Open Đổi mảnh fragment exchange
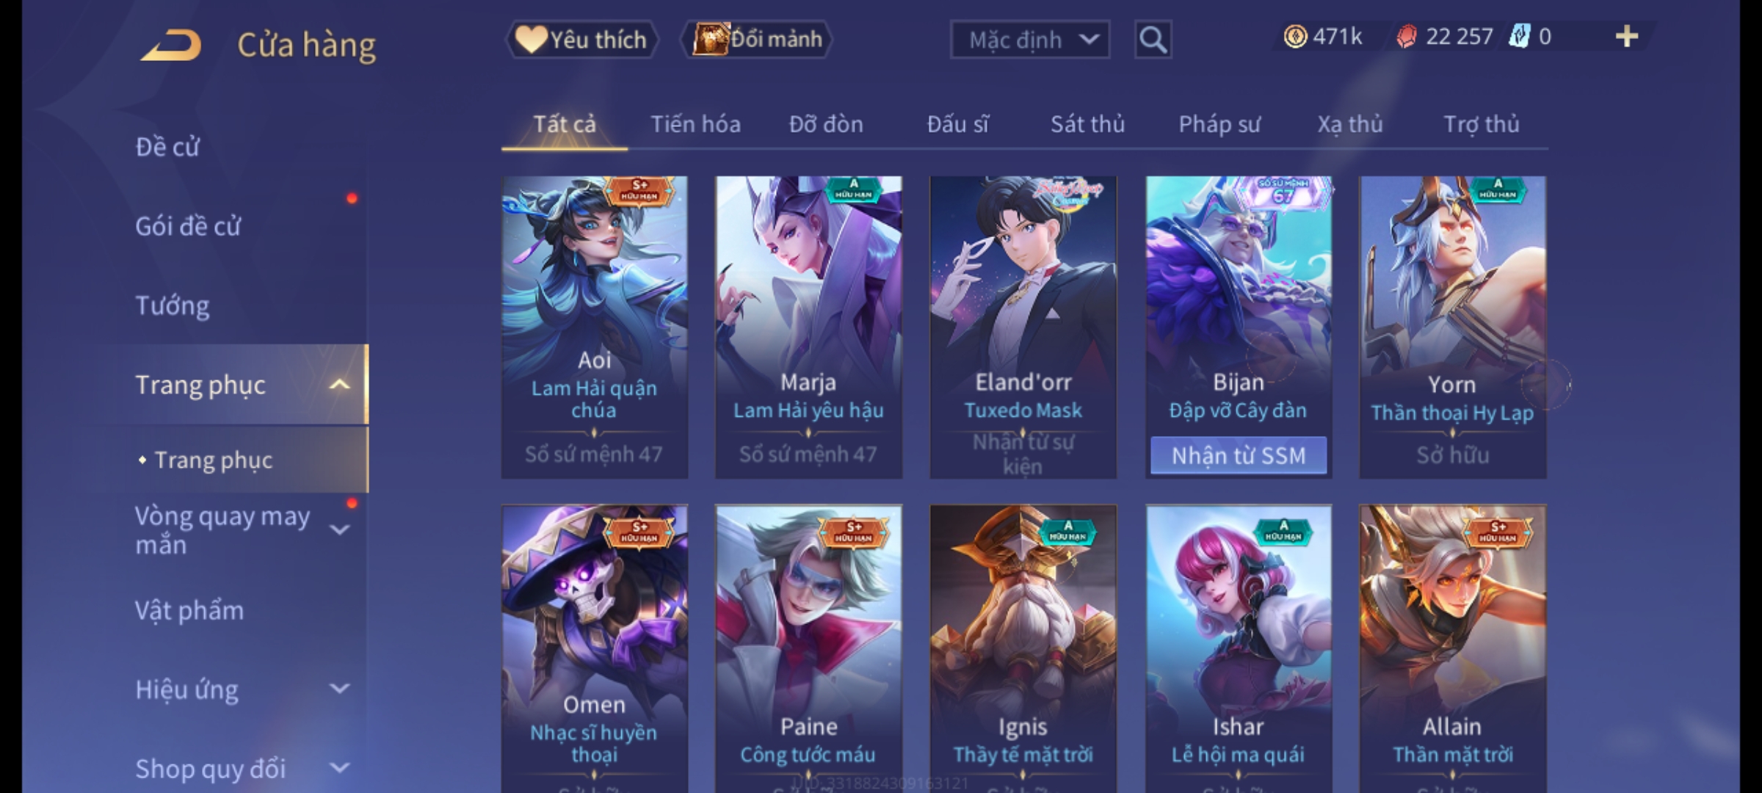Screen dimensions: 1762x793 [757, 40]
